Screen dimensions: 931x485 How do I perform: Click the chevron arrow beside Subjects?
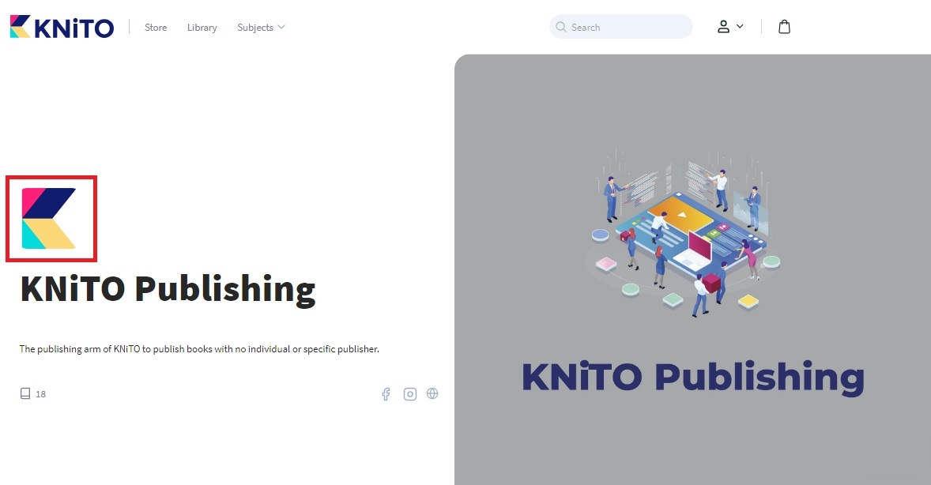(281, 28)
